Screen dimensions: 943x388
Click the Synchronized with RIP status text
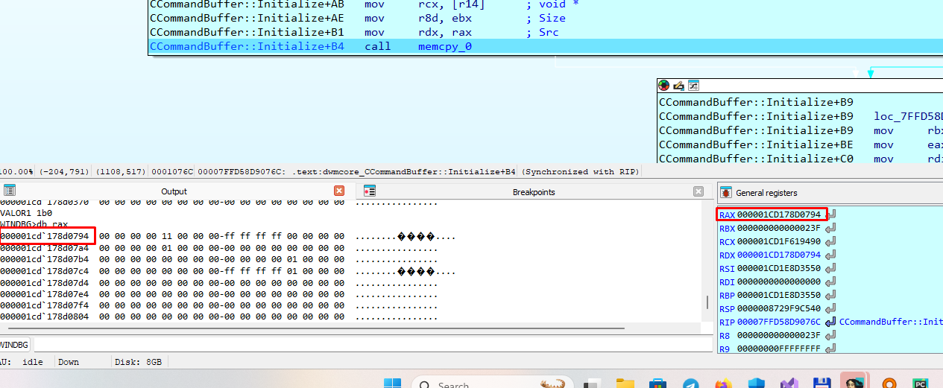click(x=580, y=171)
